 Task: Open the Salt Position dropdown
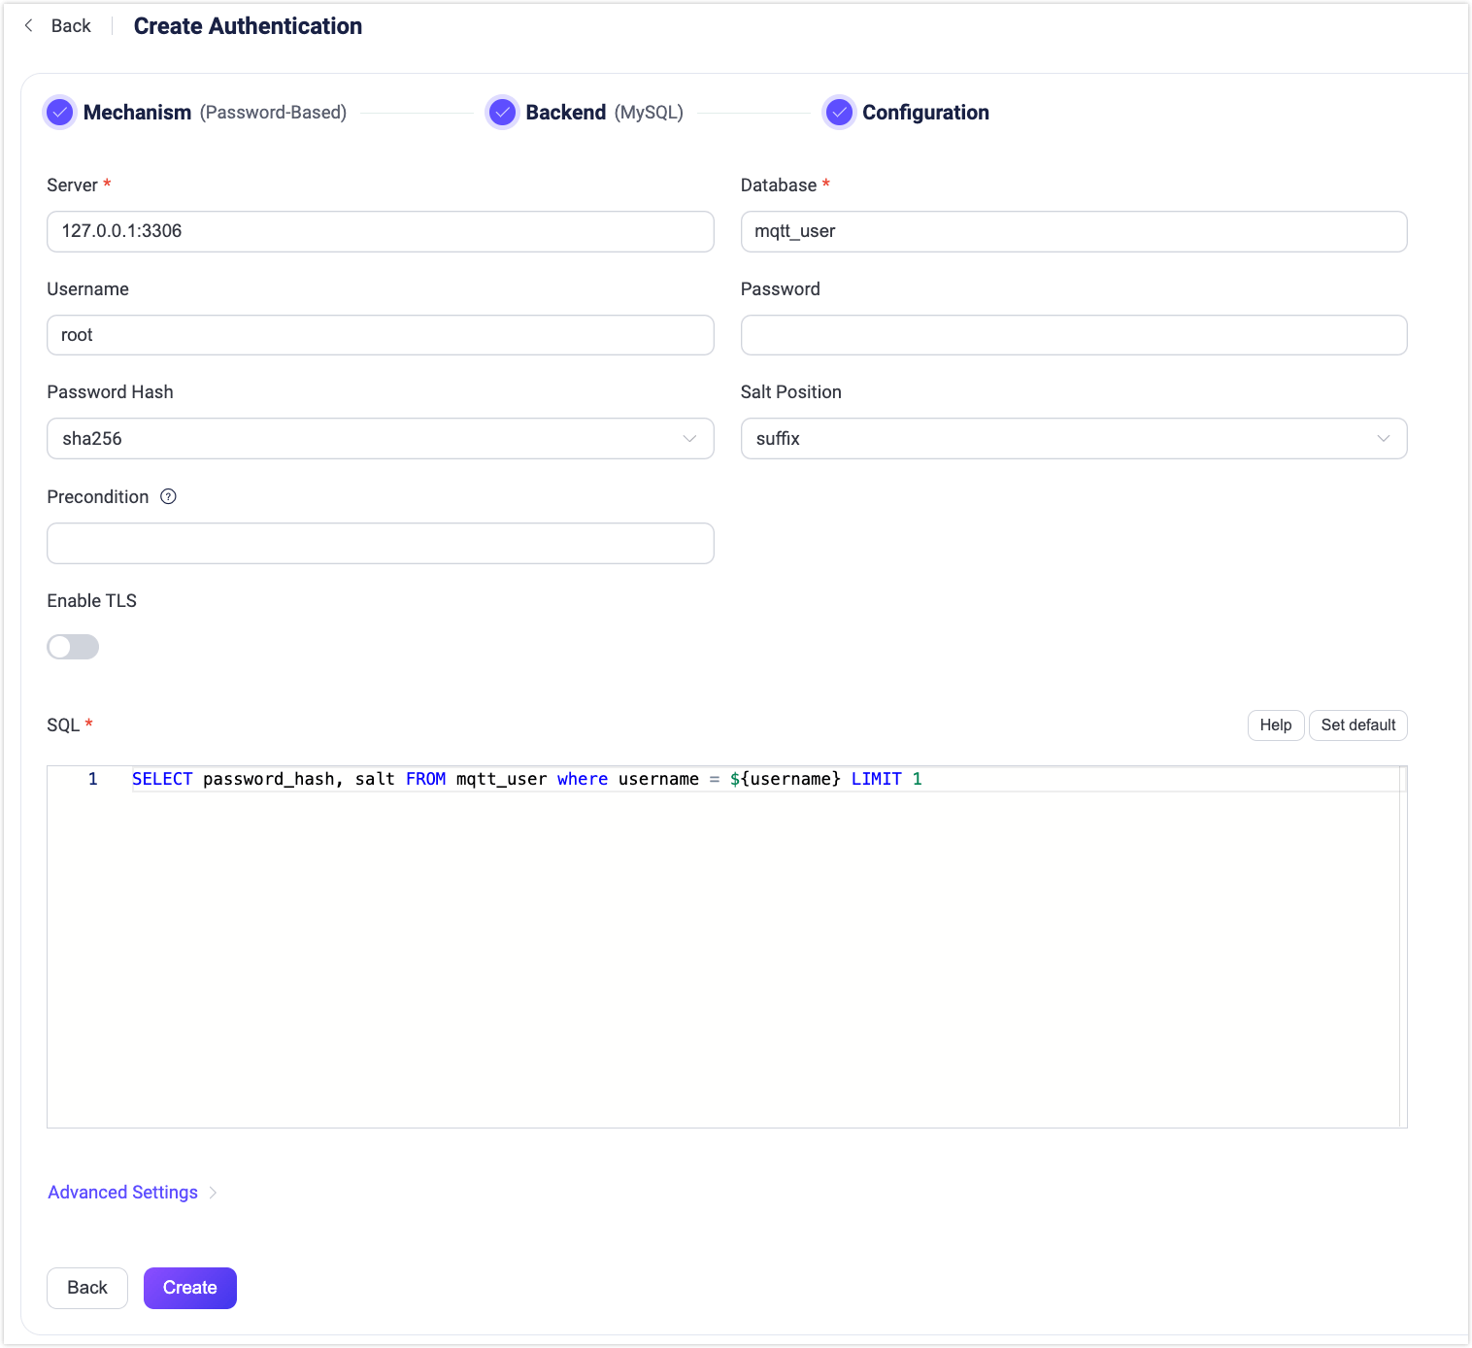1073,439
